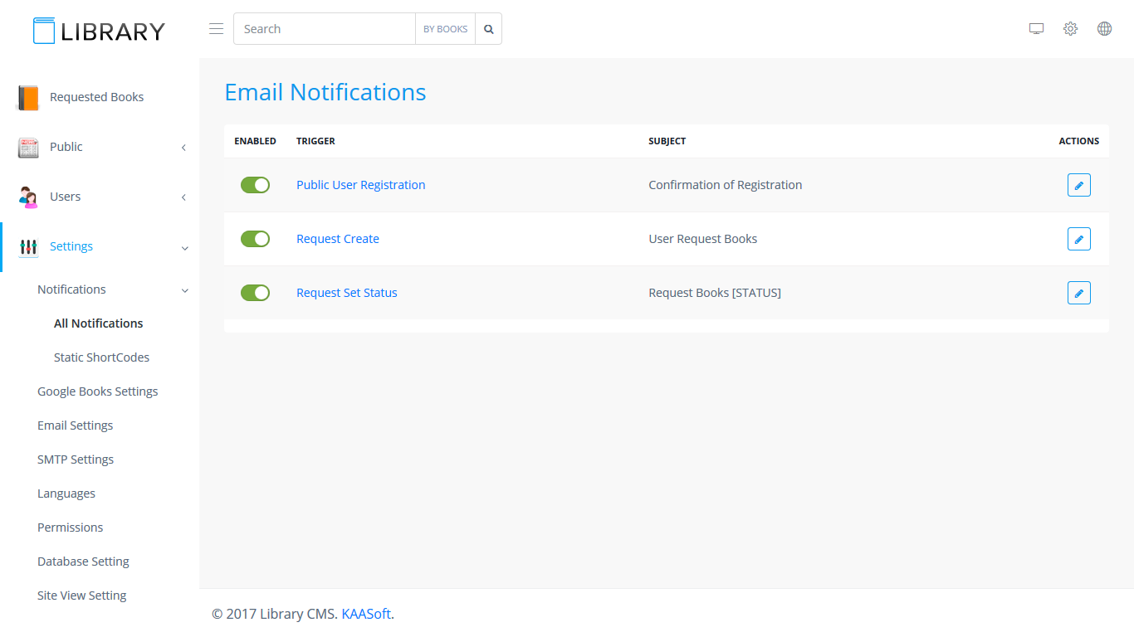1134x637 pixels.
Task: Click edit pencil for Request Set Status
Action: point(1078,293)
